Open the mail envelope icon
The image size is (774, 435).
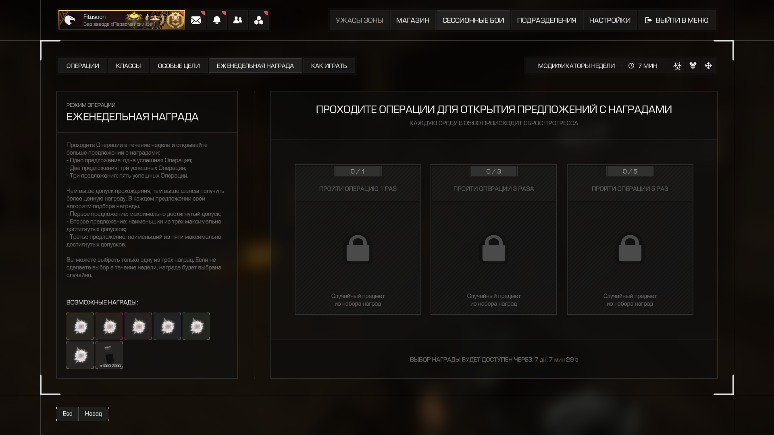(196, 20)
